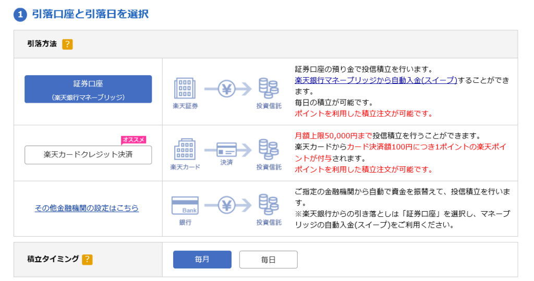The height and width of the screenshot is (281, 534).
Task: Click the 銀行 bank card icon
Action: 185,205
